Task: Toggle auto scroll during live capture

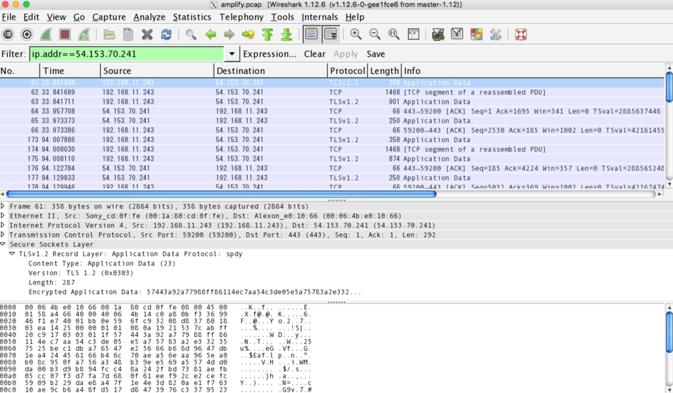Action: pos(331,34)
